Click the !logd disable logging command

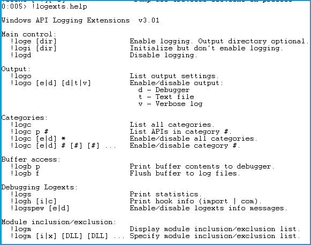[x=21, y=55]
